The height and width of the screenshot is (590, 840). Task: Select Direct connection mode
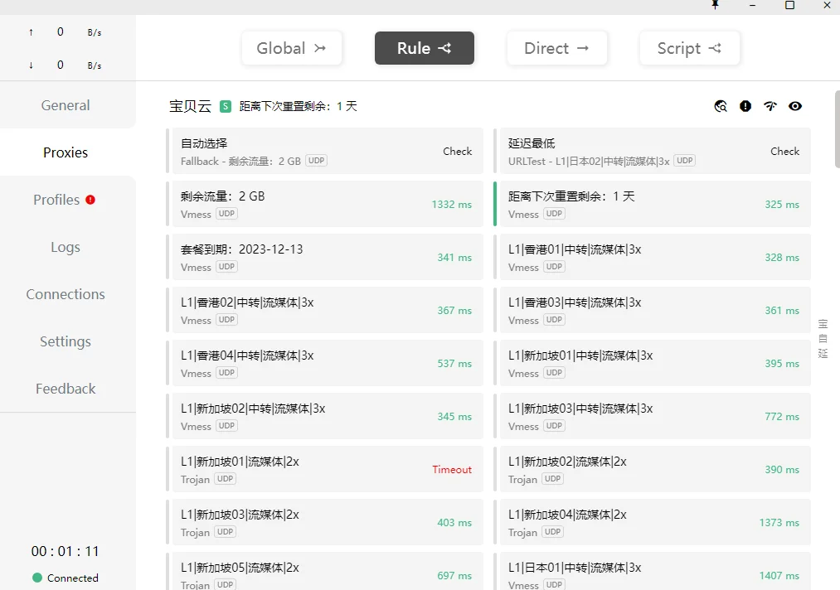click(556, 48)
